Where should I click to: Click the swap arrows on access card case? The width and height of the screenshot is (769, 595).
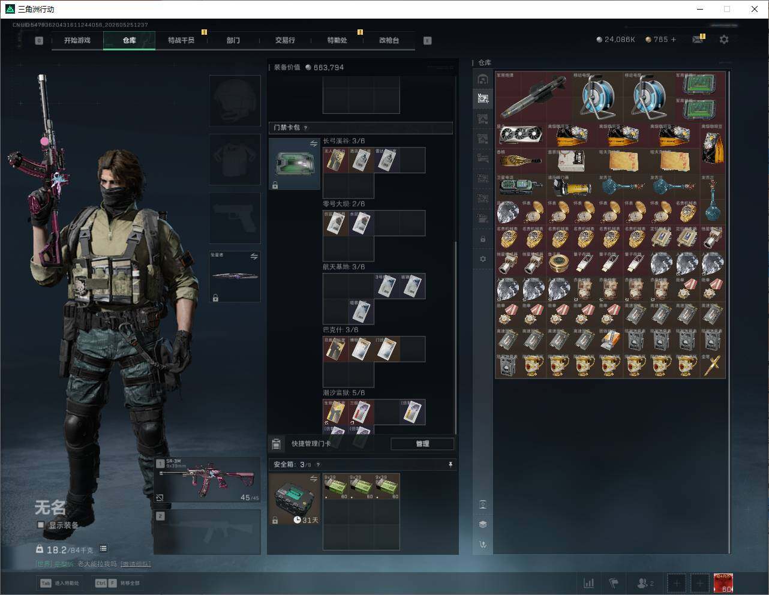(314, 143)
